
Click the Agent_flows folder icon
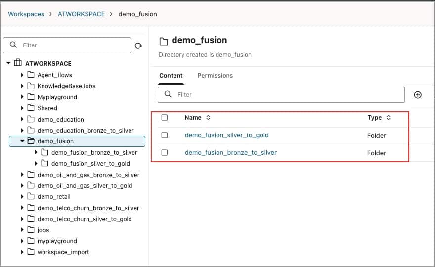point(31,75)
